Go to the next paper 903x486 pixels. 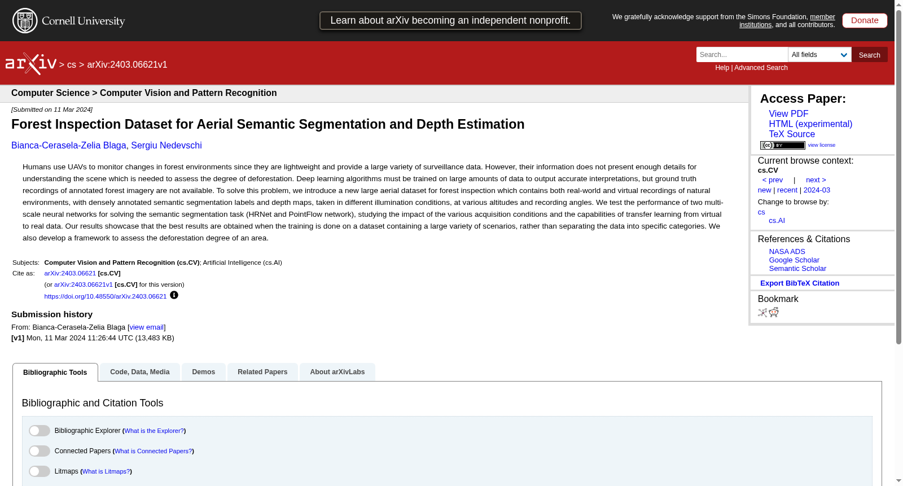coord(816,180)
